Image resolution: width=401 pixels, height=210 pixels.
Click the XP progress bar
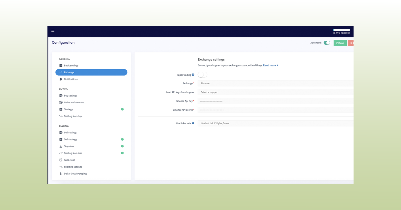point(341,30)
